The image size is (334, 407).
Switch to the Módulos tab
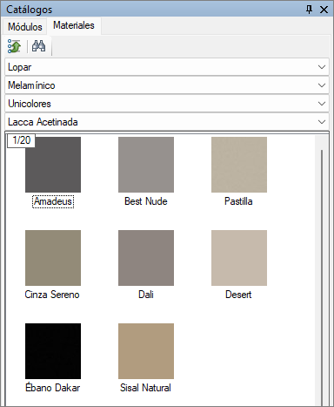(25, 27)
